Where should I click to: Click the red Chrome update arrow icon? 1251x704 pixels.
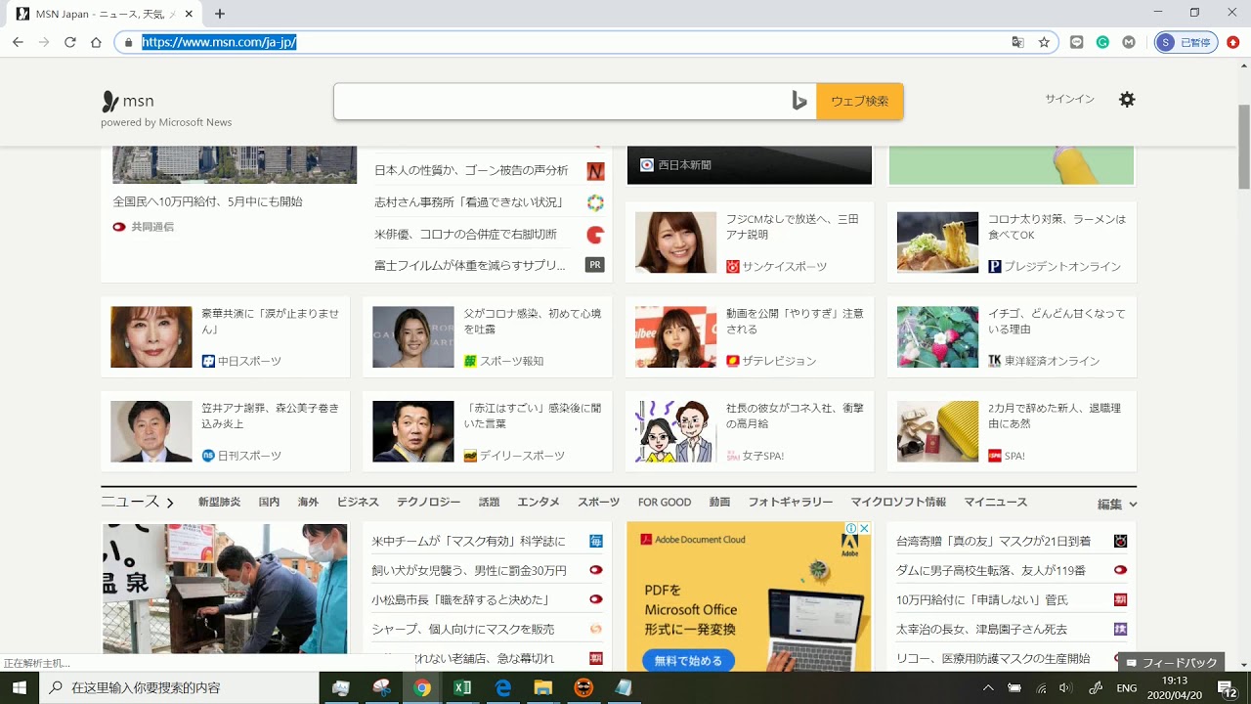(1233, 42)
